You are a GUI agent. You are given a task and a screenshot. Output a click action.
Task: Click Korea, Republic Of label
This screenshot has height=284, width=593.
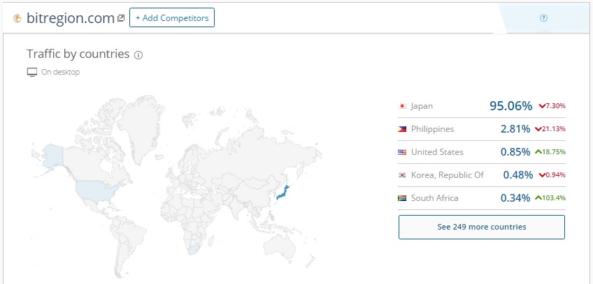pyautogui.click(x=448, y=175)
